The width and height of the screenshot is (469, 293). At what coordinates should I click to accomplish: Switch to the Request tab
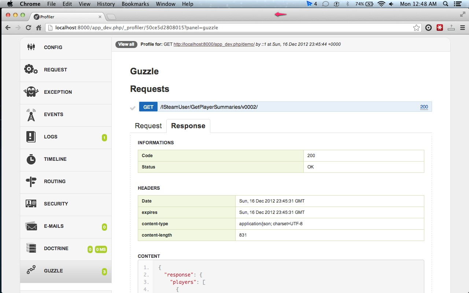coord(148,126)
